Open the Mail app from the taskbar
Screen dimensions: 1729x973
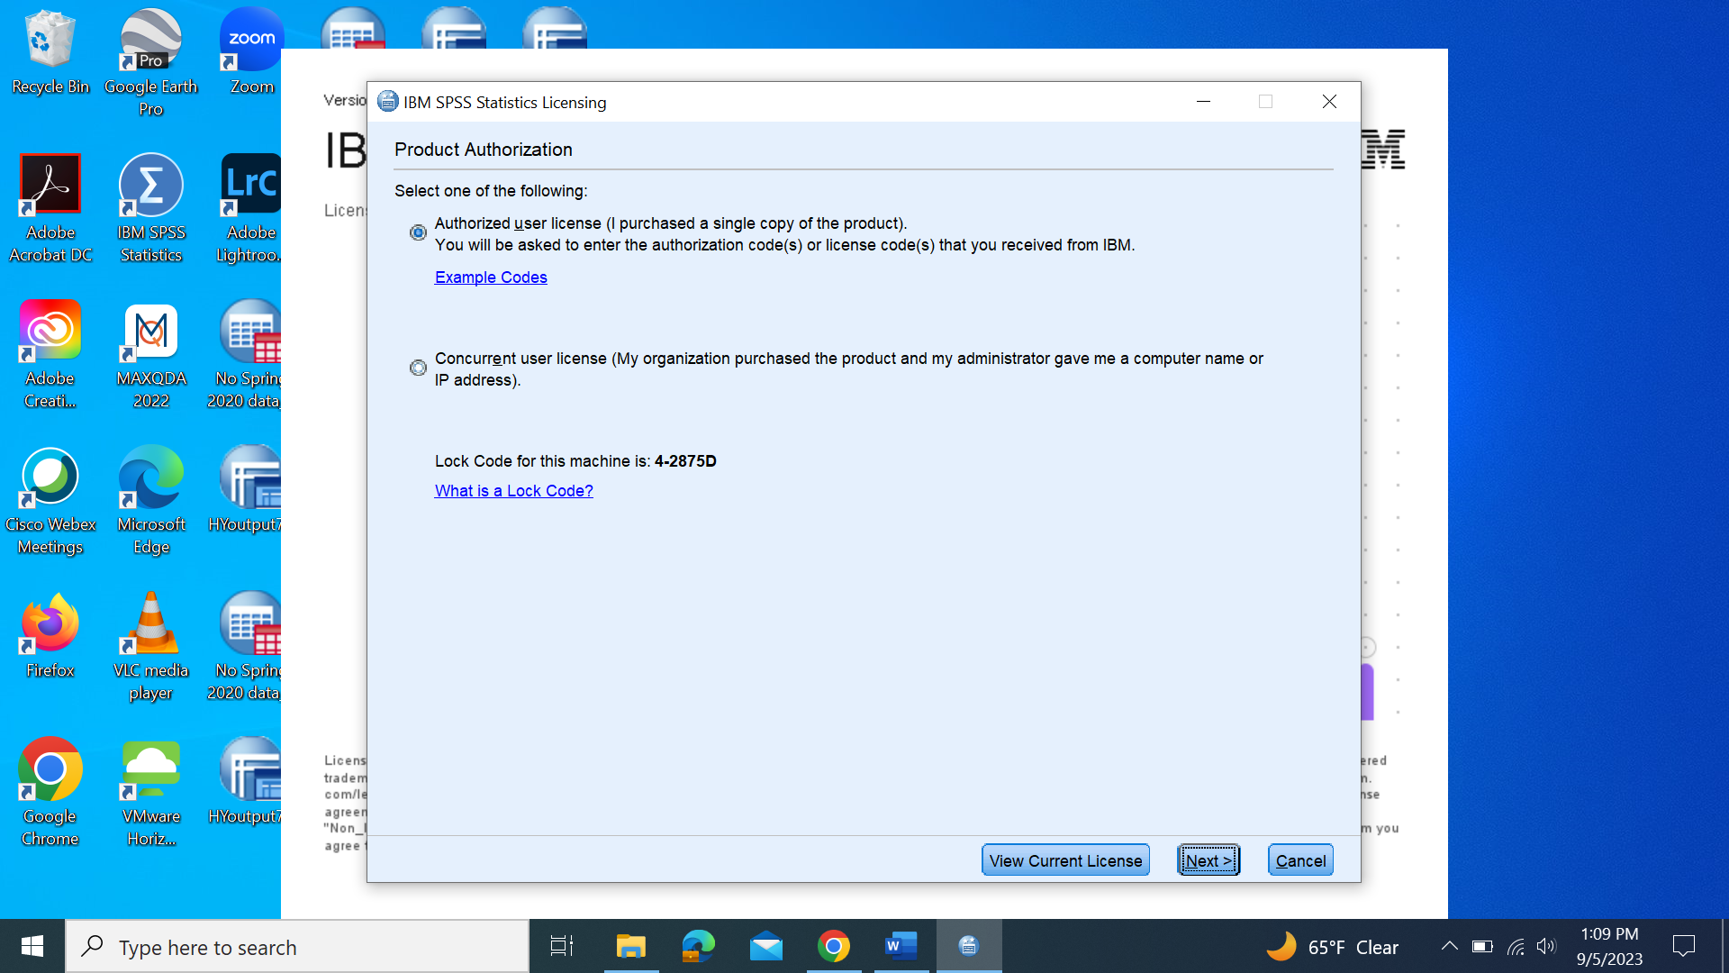point(765,946)
